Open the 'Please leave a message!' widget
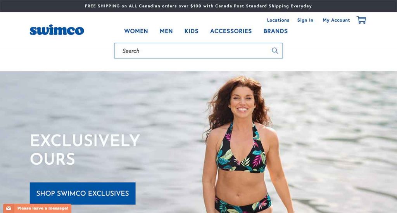 (x=37, y=208)
